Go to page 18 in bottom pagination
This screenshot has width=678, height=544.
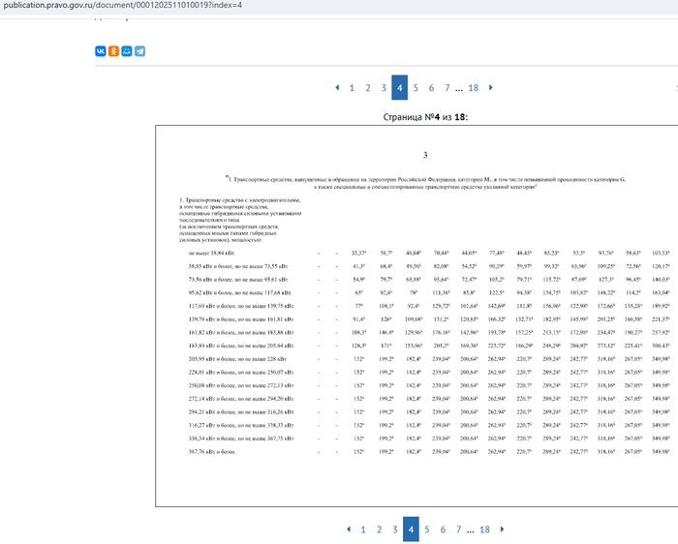pyautogui.click(x=485, y=529)
